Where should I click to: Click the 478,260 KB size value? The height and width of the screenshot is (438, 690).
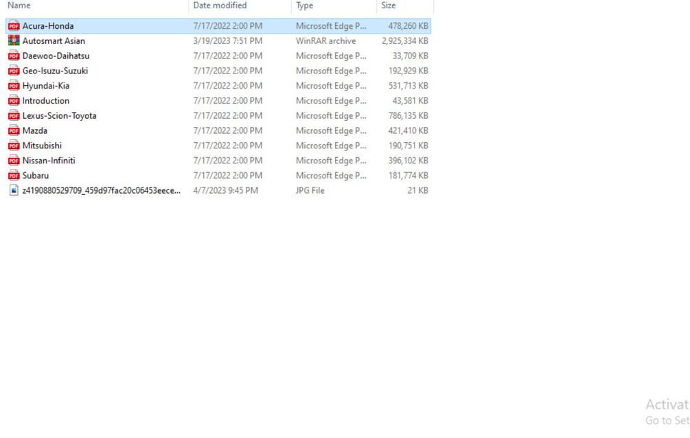(408, 26)
